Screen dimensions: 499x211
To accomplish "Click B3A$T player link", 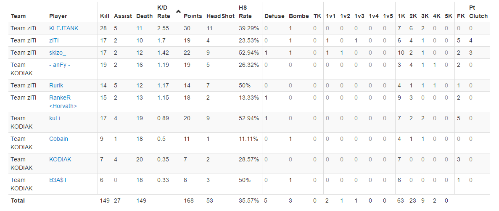I will 58,180.
